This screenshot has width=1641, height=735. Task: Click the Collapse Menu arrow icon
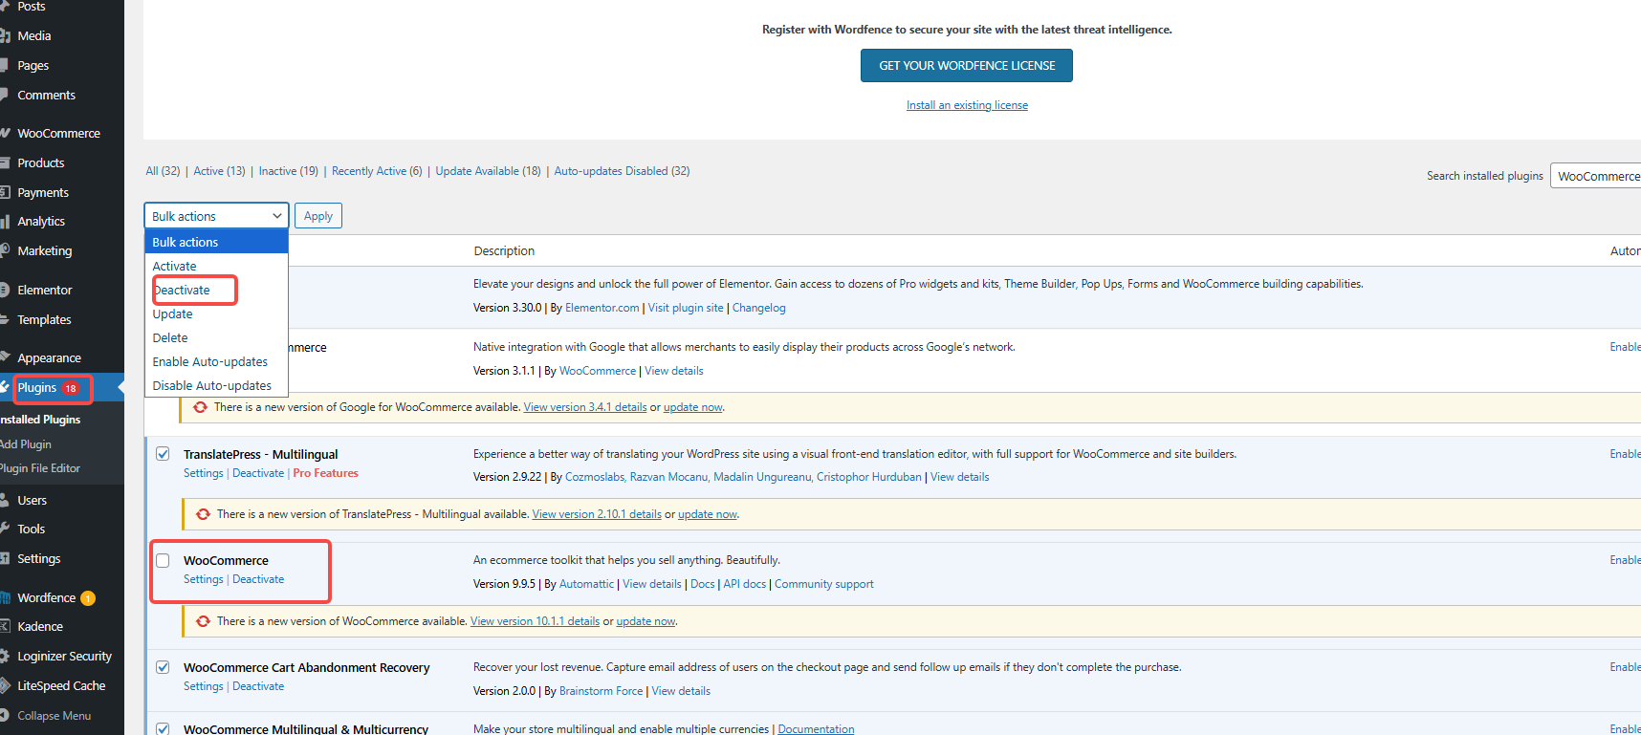(x=5, y=715)
